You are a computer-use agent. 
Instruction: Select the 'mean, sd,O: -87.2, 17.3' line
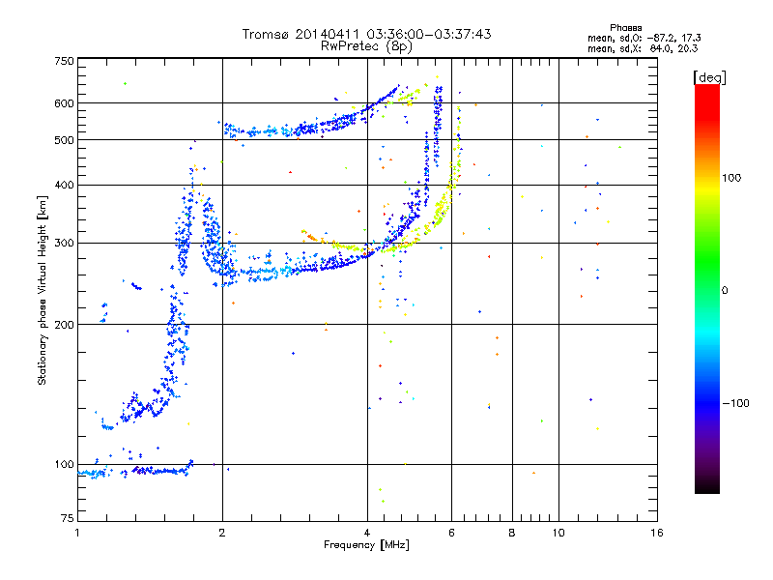pyautogui.click(x=644, y=38)
